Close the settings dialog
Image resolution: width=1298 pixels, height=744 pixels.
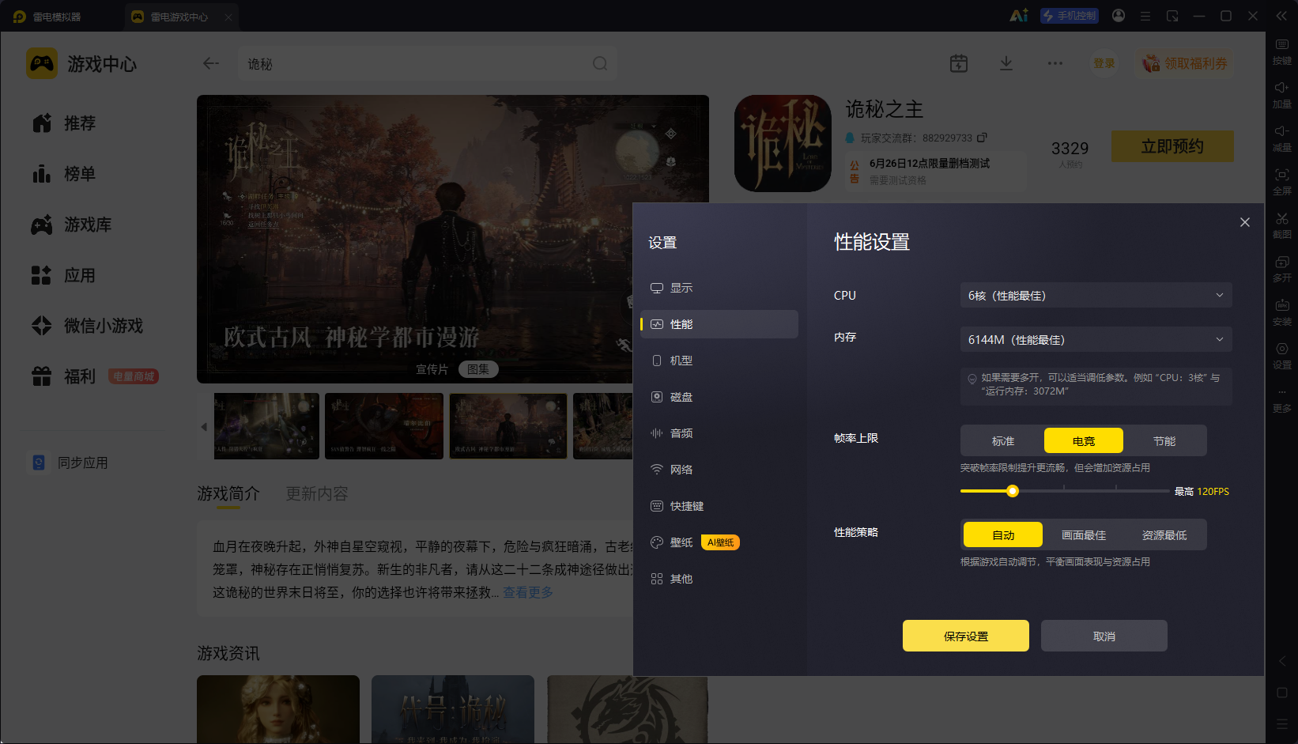[1245, 222]
